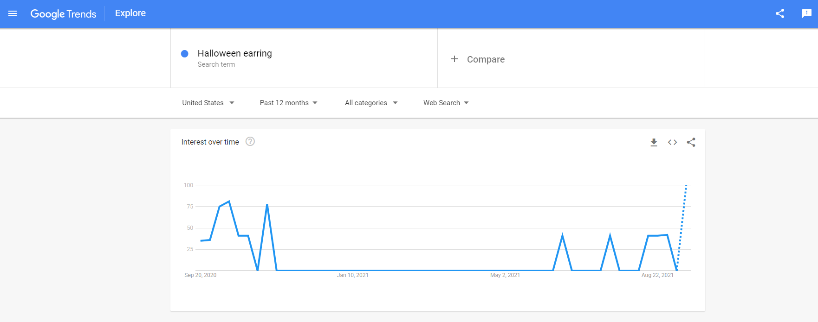Open the send feedback icon in header
Image resolution: width=818 pixels, height=322 pixels.
(806, 13)
